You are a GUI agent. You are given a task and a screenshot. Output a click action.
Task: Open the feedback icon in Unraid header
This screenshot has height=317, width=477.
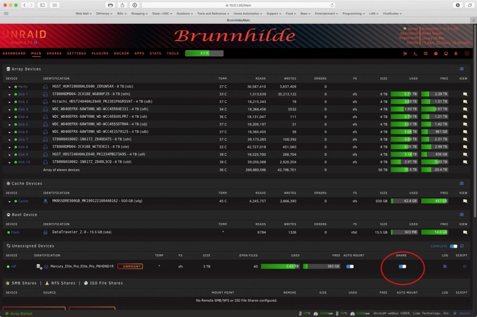point(425,53)
